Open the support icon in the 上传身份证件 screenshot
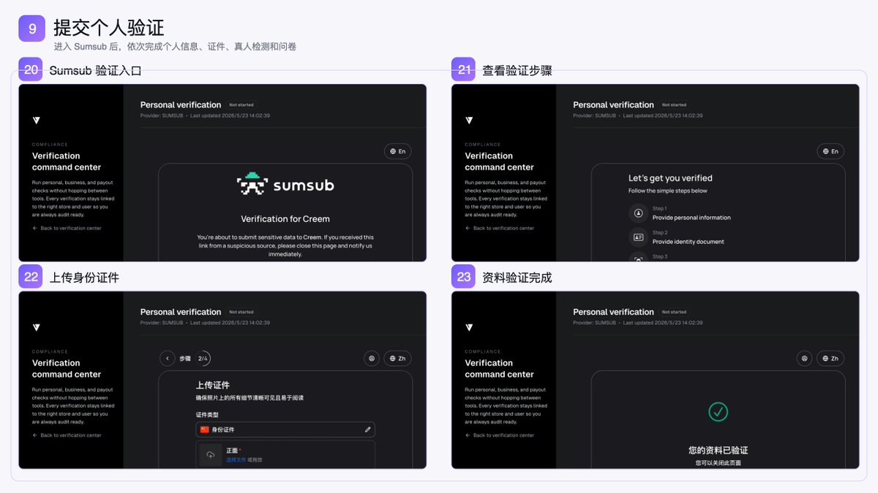878x493 pixels. (x=372, y=359)
